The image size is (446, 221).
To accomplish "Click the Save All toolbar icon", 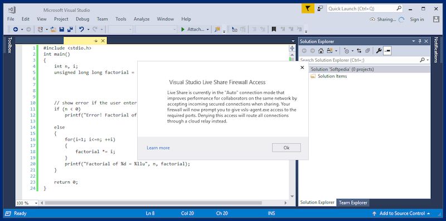I will (x=70, y=30).
